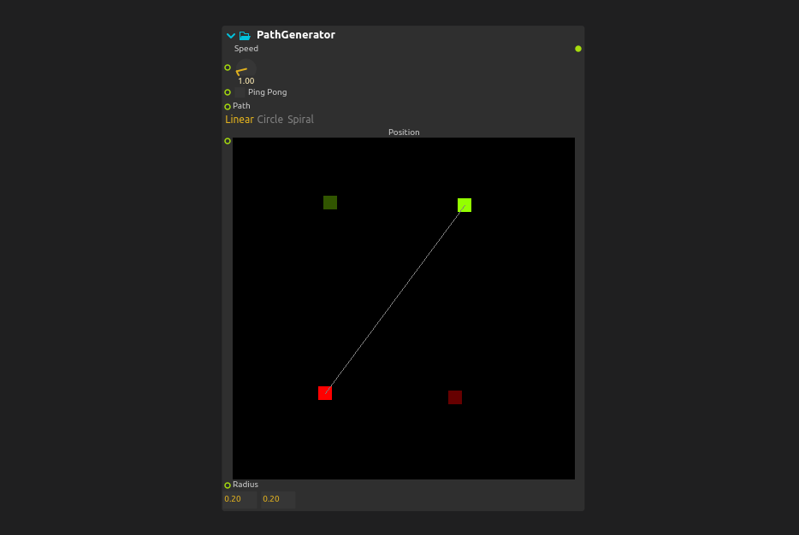Click the Ping Pong label text

268,92
